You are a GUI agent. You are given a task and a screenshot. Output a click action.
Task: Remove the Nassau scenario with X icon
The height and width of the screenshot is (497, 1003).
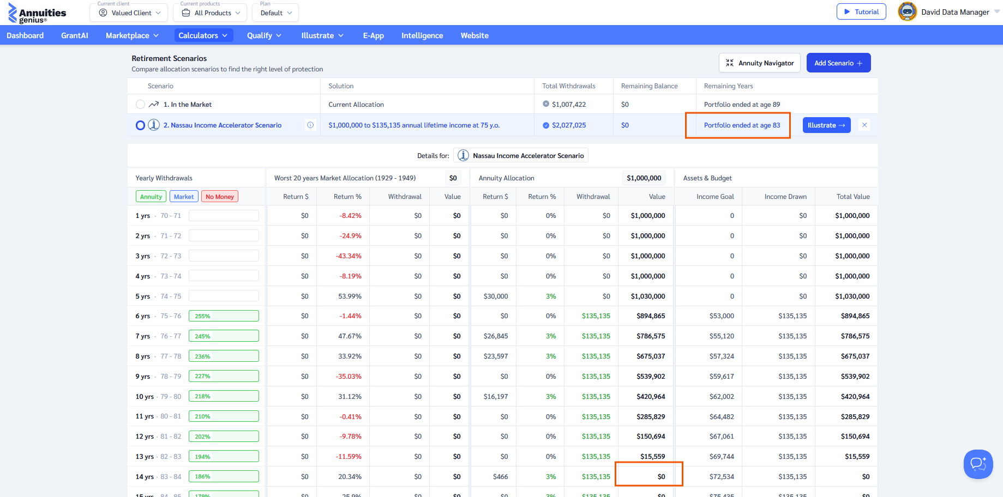click(864, 125)
